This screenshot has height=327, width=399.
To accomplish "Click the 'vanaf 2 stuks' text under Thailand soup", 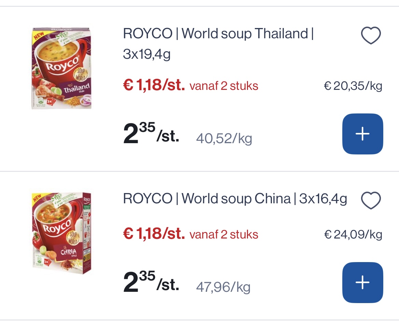I will [x=224, y=86].
